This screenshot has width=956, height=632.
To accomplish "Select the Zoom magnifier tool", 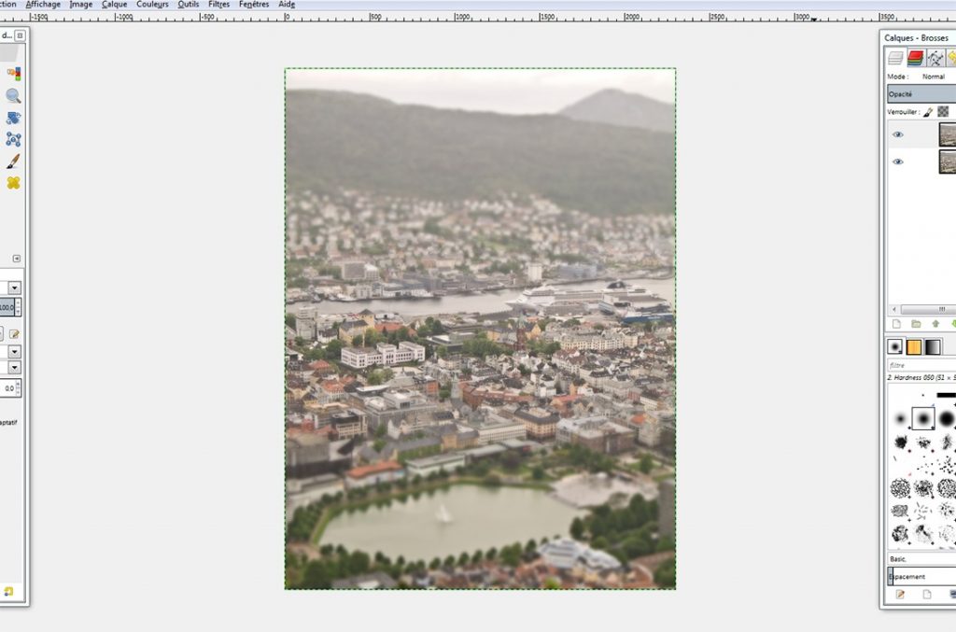I will tap(13, 95).
